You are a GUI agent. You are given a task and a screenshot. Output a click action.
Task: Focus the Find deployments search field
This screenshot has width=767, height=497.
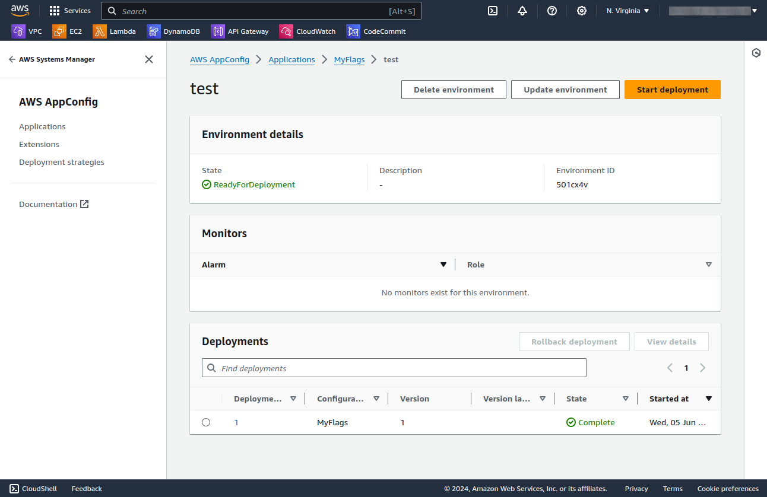click(394, 368)
